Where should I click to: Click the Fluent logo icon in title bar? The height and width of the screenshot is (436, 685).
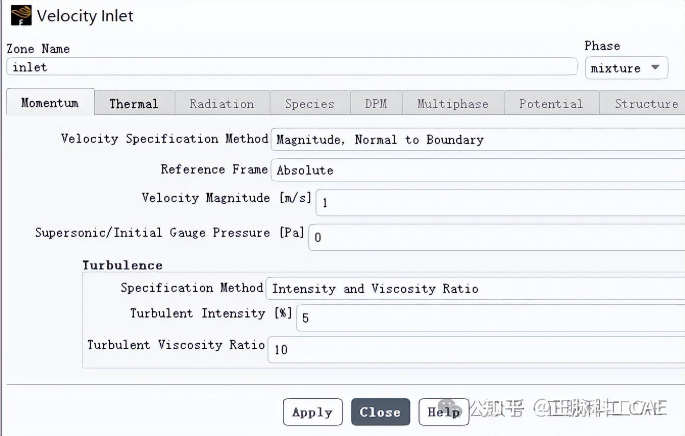coord(21,15)
